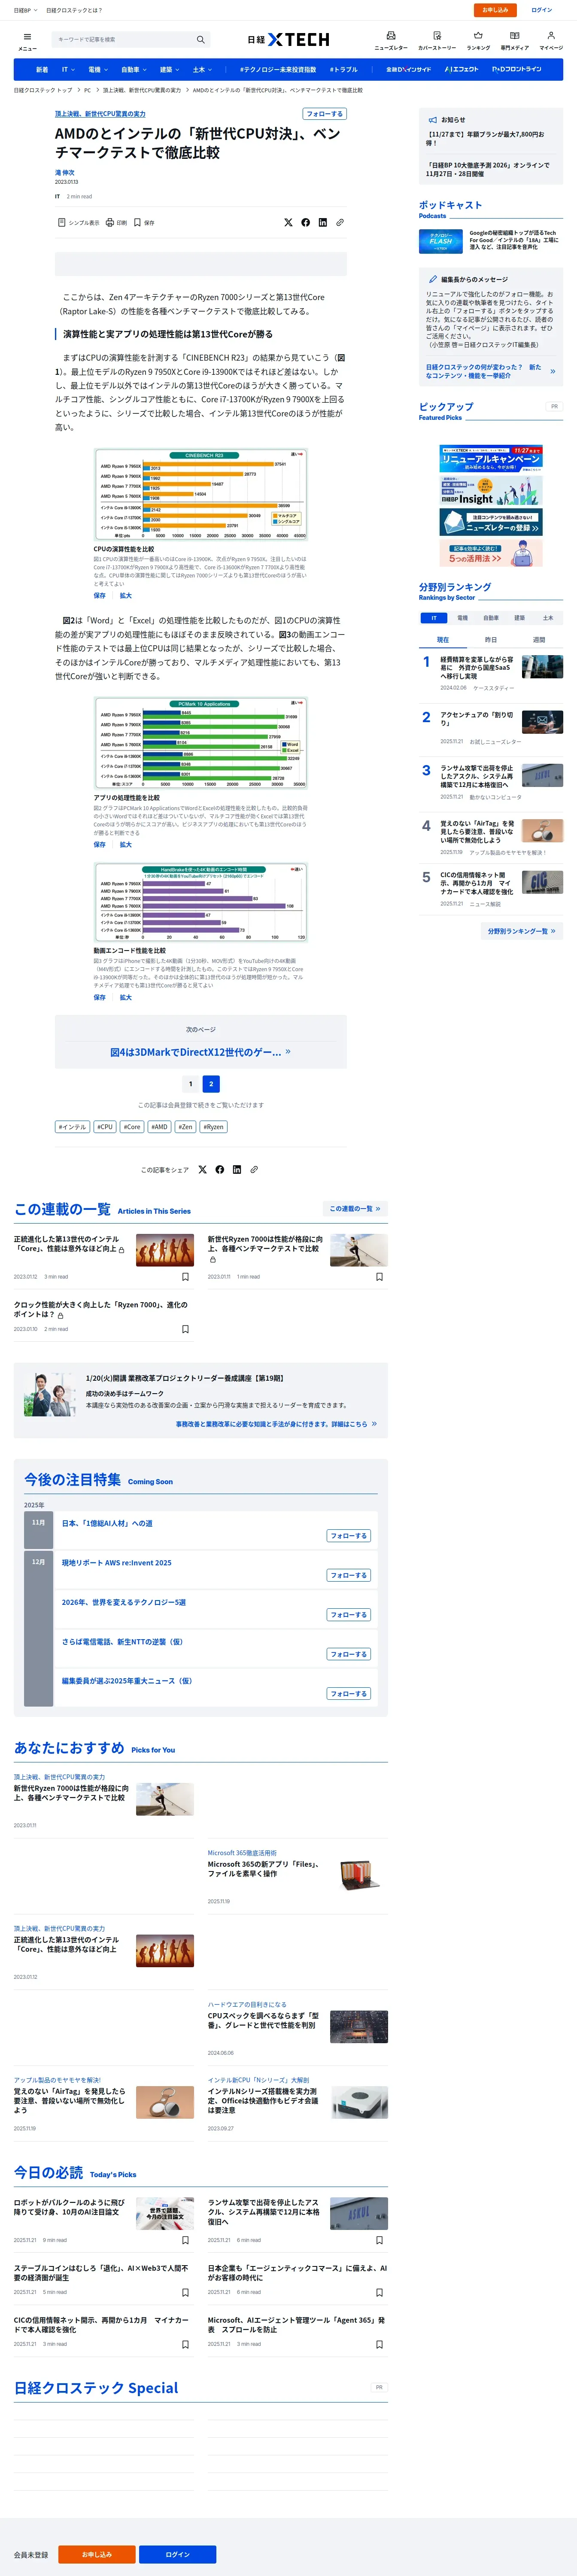Open #テクノロジー未来投資指数 in the navigation bar
The width and height of the screenshot is (577, 2576).
pos(278,70)
